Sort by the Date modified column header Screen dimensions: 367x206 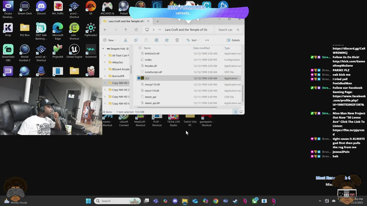click(201, 48)
